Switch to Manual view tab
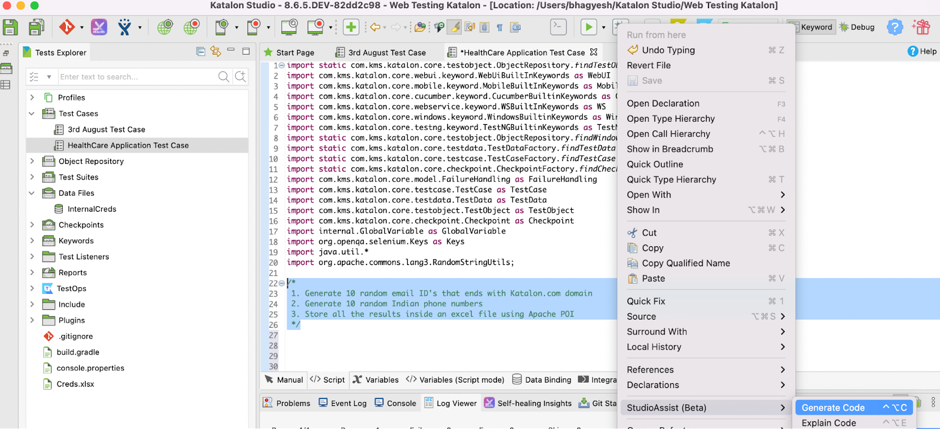This screenshot has height=429, width=940. pos(284,380)
